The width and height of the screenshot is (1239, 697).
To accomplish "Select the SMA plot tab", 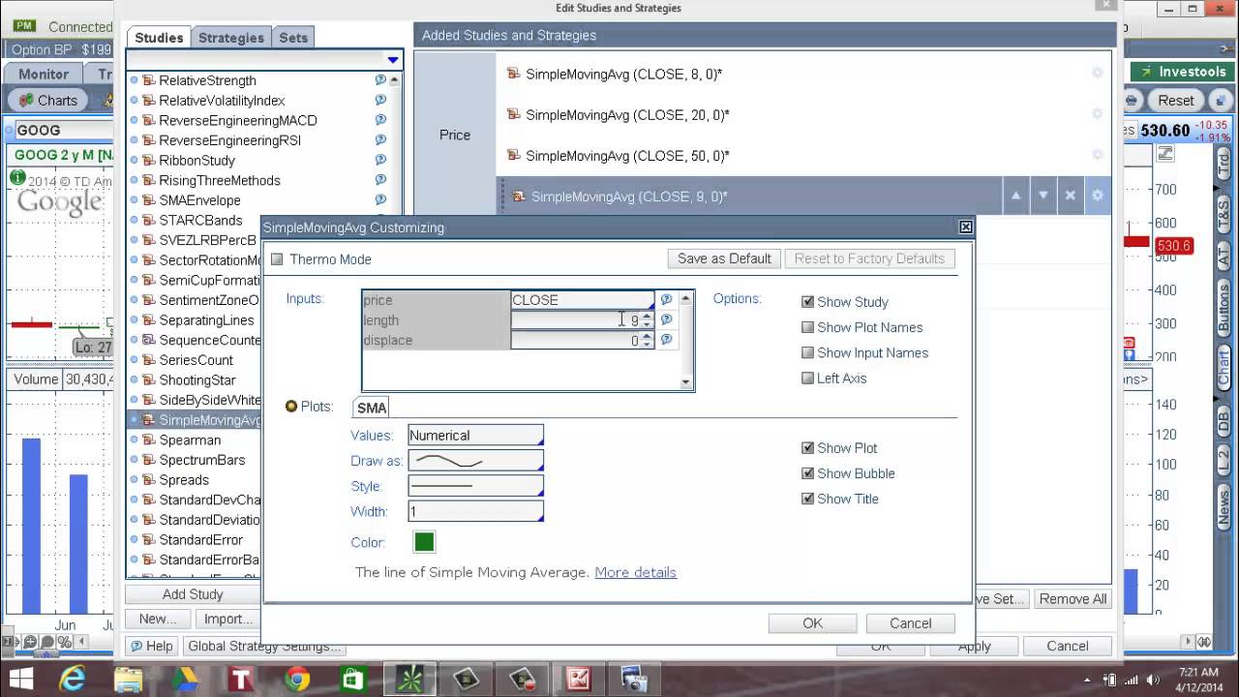I will pyautogui.click(x=372, y=408).
